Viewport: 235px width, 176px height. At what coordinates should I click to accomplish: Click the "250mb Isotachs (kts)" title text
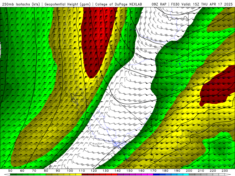click(x=21, y=4)
